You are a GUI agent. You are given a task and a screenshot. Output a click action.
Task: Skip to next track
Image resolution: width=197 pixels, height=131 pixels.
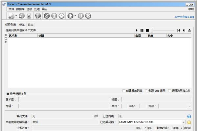(184, 30)
